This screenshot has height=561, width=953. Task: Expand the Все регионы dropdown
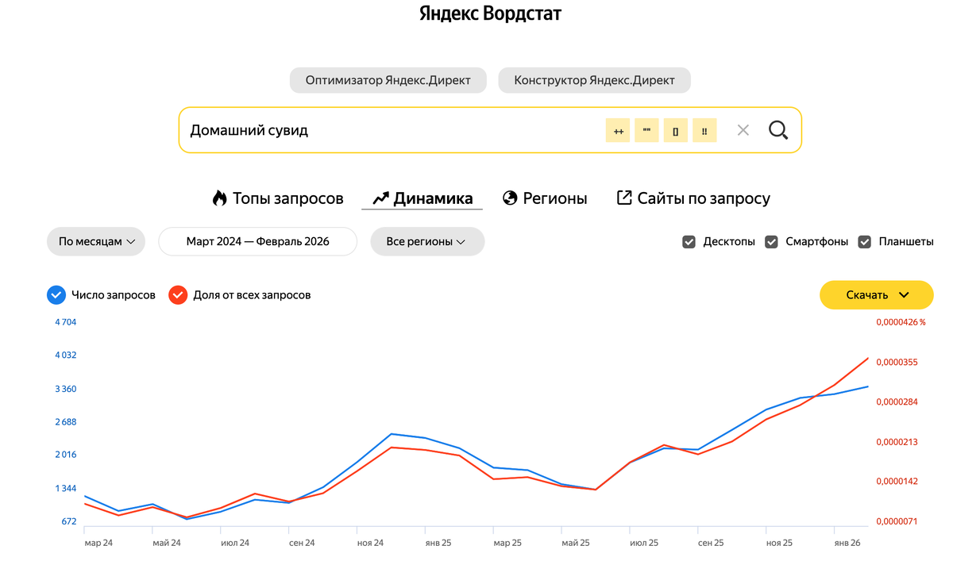(427, 241)
